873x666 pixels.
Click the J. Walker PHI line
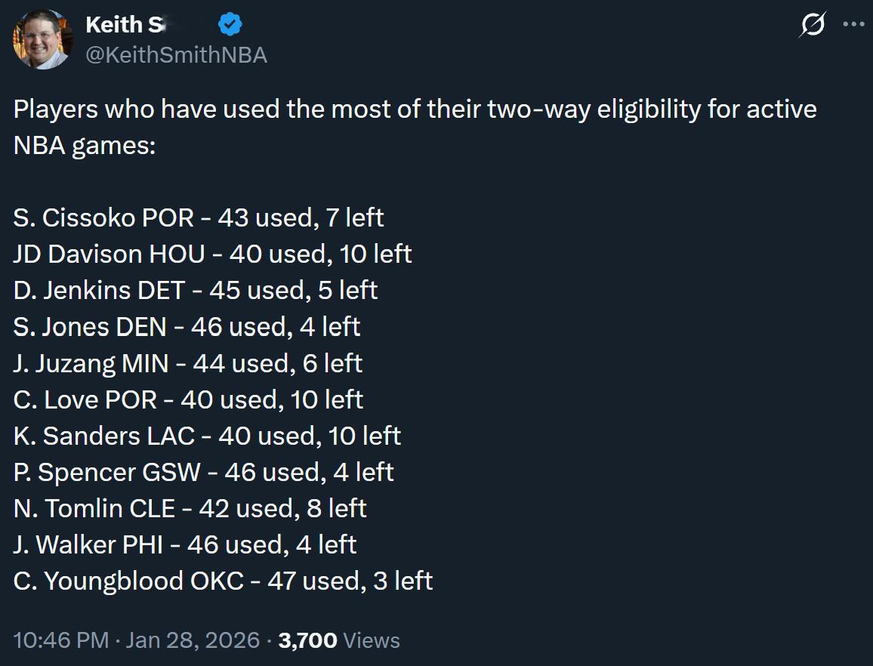(x=184, y=544)
